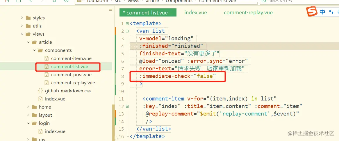Click the home folder icon

point(34,107)
